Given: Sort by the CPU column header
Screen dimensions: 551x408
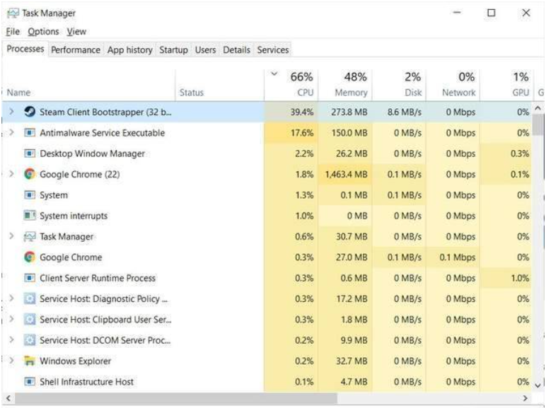Looking at the screenshot, I should pos(291,85).
